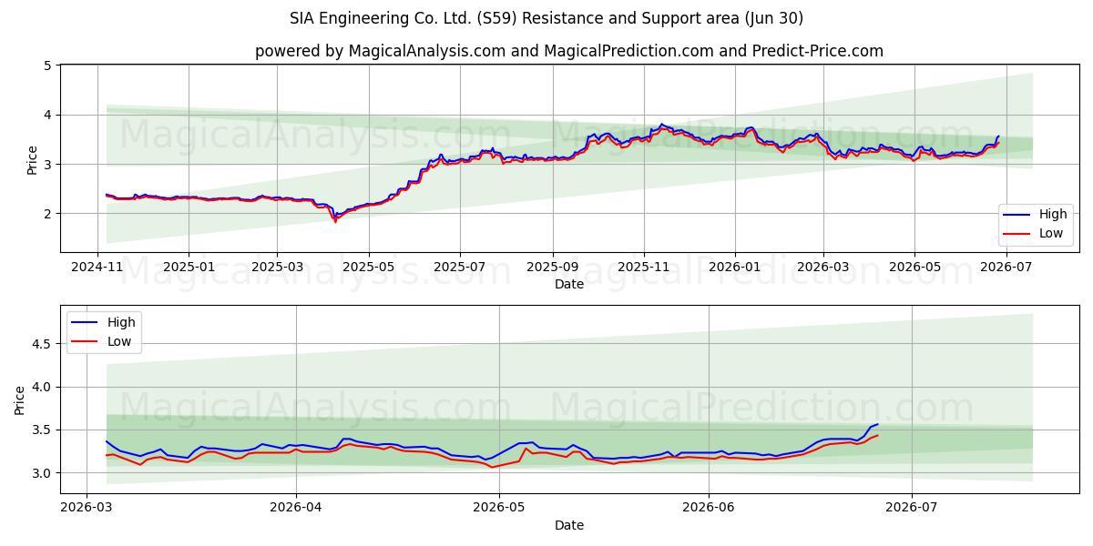Click the top chart y-axis value 5
The height and width of the screenshot is (546, 1093).
point(47,66)
